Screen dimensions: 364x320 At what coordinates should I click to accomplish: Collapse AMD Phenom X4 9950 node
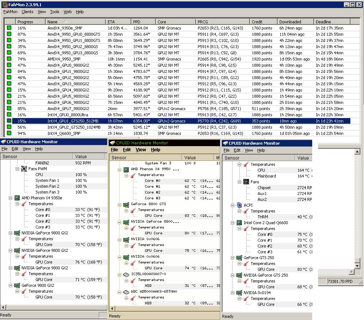119,169
